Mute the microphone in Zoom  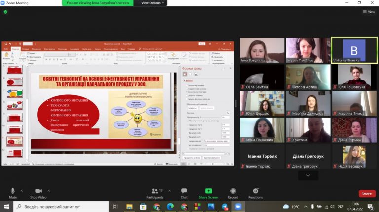coord(12,193)
